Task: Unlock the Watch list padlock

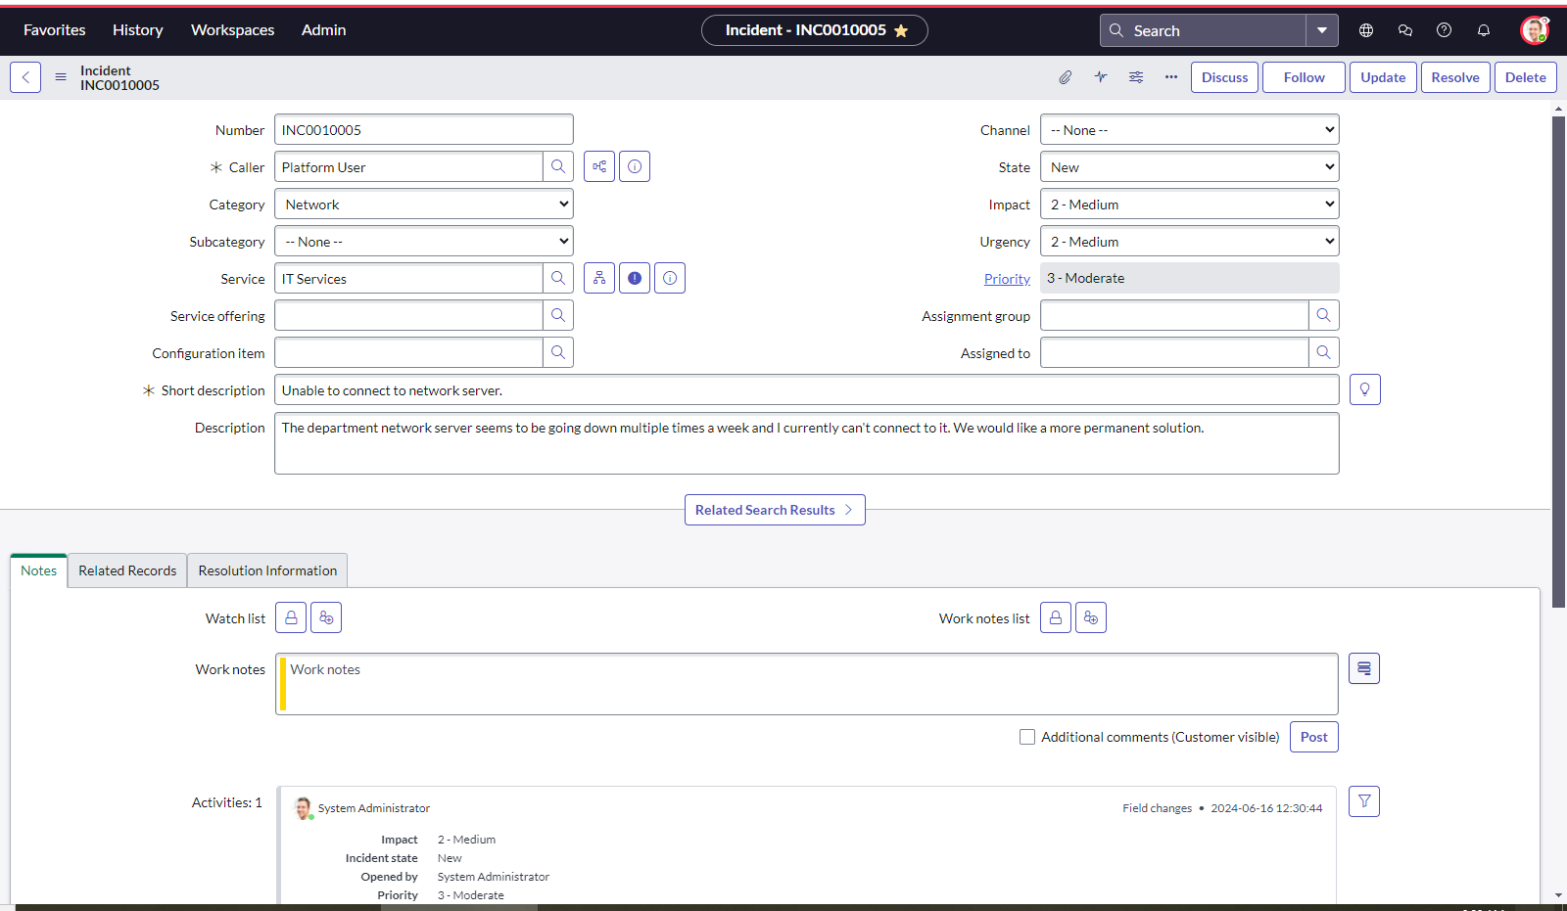Action: (290, 617)
